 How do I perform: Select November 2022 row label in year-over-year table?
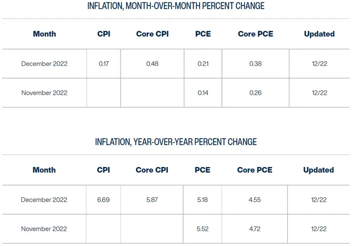(x=44, y=228)
